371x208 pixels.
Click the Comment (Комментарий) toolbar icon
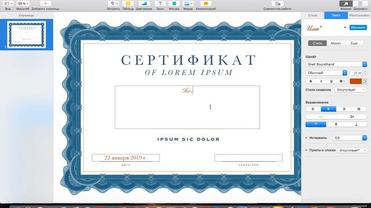(x=206, y=4)
